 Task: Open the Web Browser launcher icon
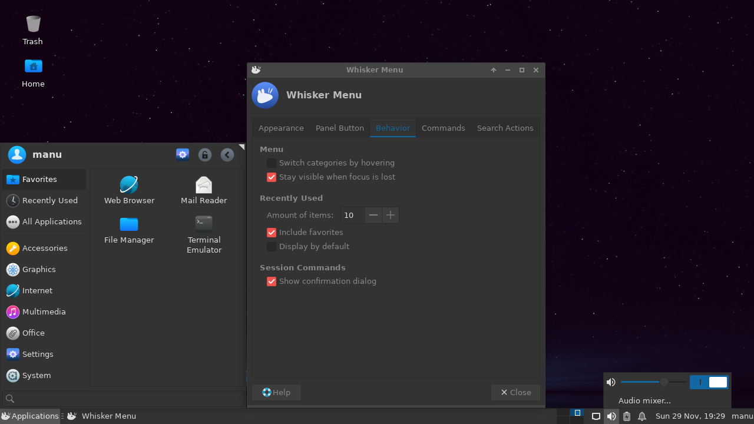pyautogui.click(x=129, y=185)
